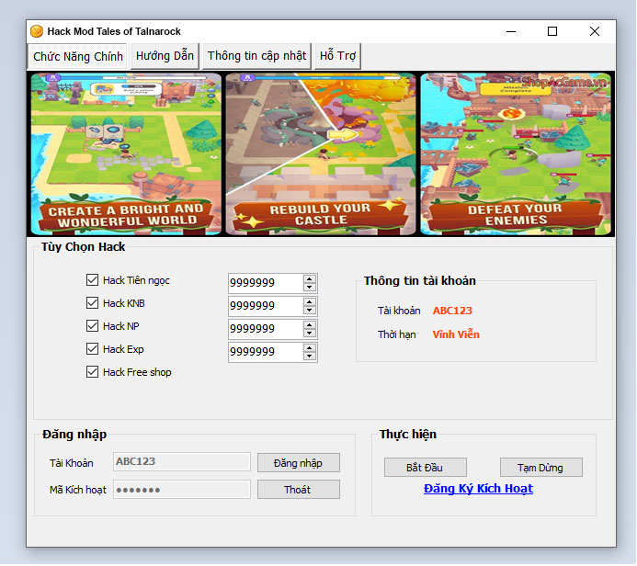Click the gold coin app icon in title bar

[x=37, y=31]
